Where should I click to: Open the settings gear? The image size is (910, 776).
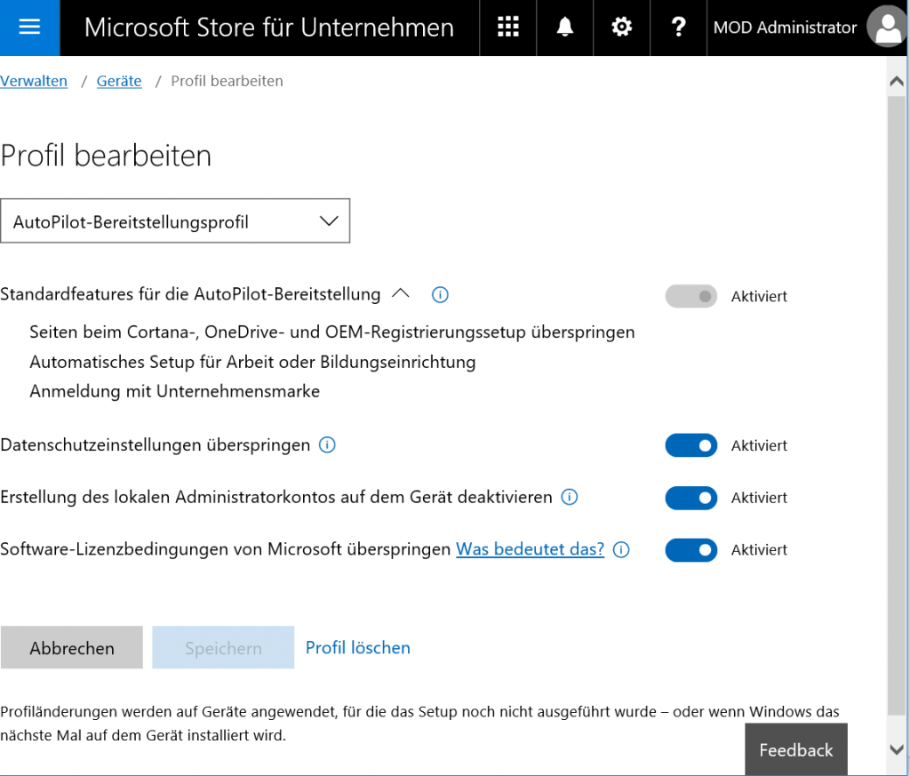click(621, 28)
